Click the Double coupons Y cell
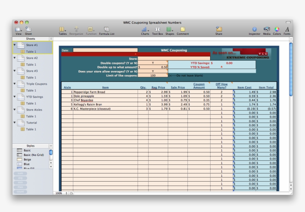The width and height of the screenshot is (305, 212). point(153,63)
